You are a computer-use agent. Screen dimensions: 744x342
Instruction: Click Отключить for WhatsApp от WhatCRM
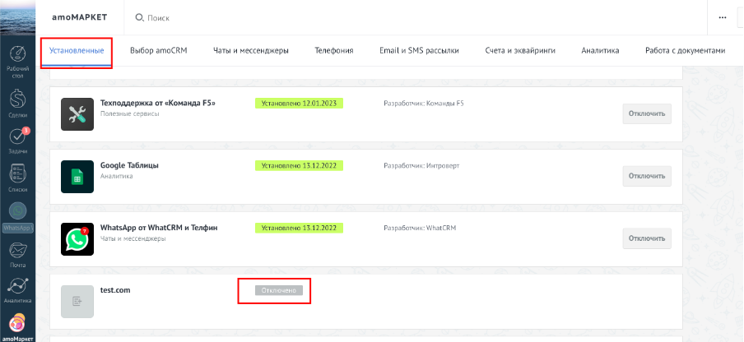[x=647, y=238]
